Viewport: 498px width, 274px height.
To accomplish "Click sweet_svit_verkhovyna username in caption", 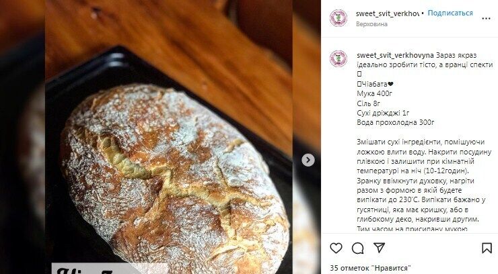I will click(395, 55).
